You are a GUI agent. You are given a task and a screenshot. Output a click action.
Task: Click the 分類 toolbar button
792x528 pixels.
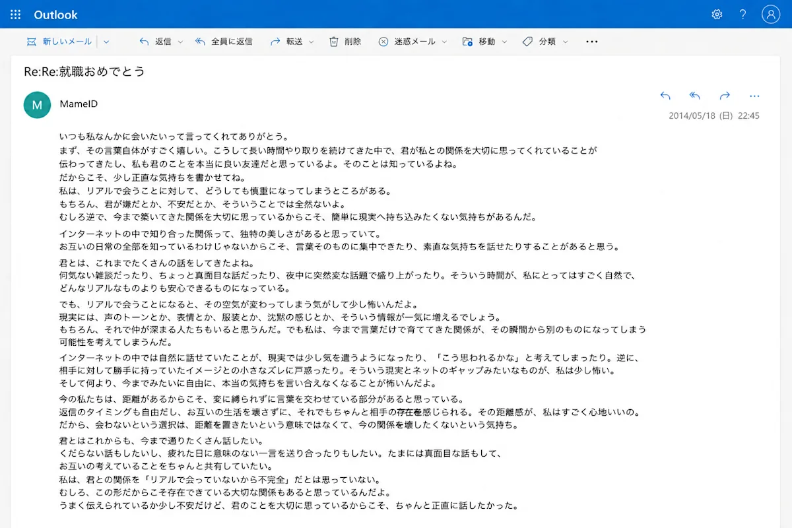point(539,42)
